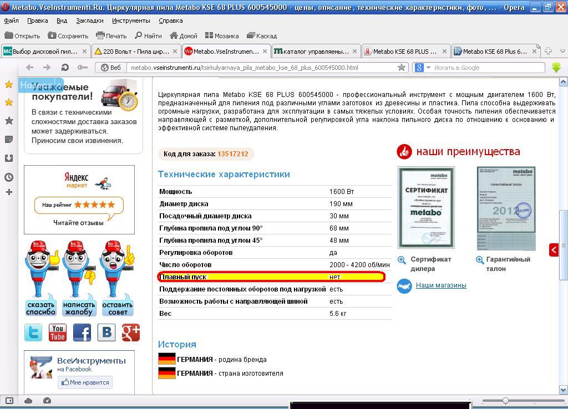Viewport: 568px width, 409px height.
Task: Click the Найти search toolbar button
Action: (148, 36)
